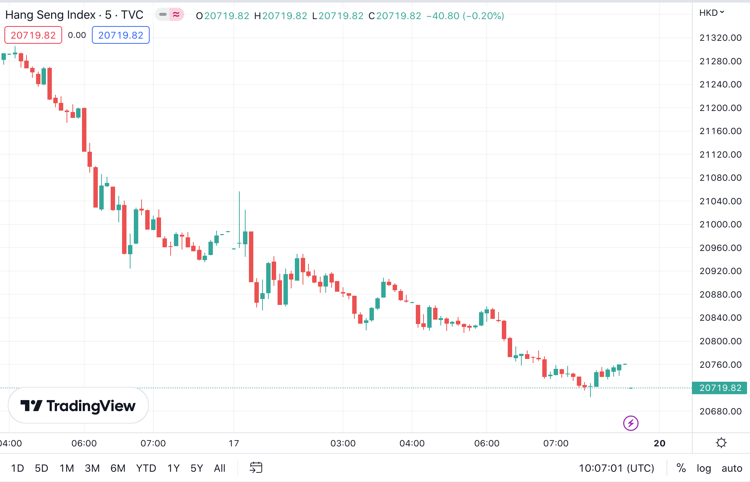Select the 5D time range
This screenshot has width=750, height=482.
[x=42, y=468]
